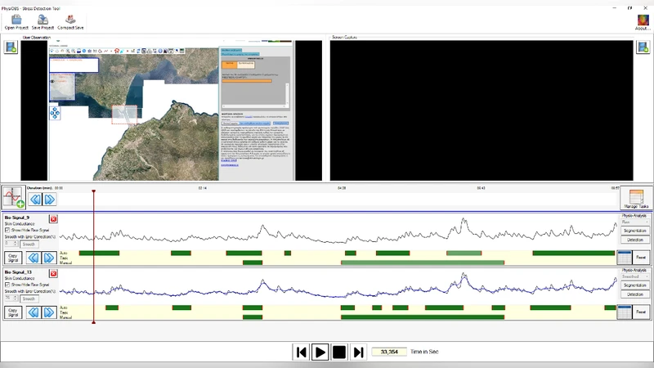
Task: Load video in User Observation panel
Action: coord(11,47)
